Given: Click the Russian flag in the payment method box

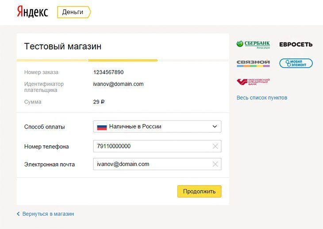Looking at the screenshot, I should [x=102, y=127].
